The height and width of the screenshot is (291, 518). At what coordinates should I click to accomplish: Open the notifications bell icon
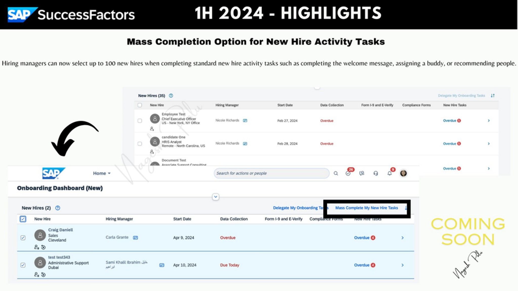coord(390,173)
